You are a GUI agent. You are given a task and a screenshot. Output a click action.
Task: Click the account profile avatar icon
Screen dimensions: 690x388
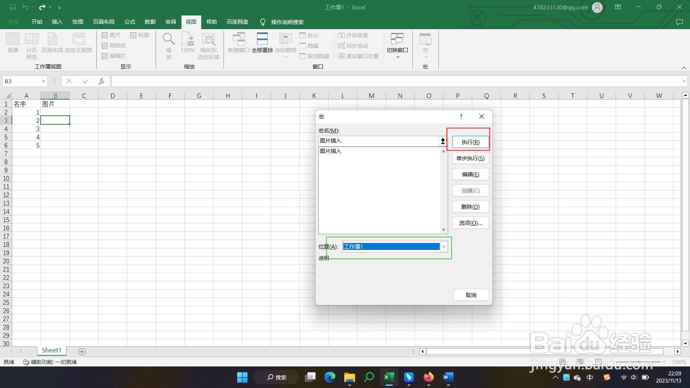597,7
